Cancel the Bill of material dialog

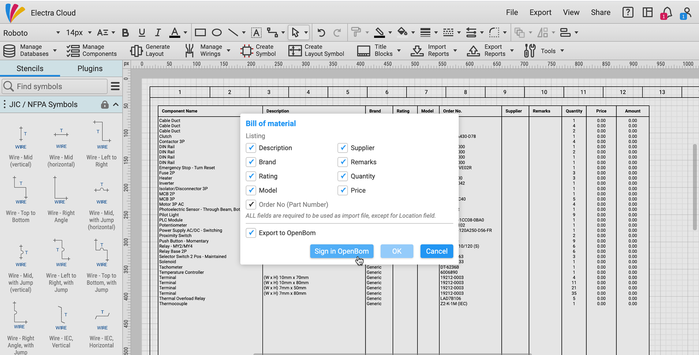[x=437, y=251]
